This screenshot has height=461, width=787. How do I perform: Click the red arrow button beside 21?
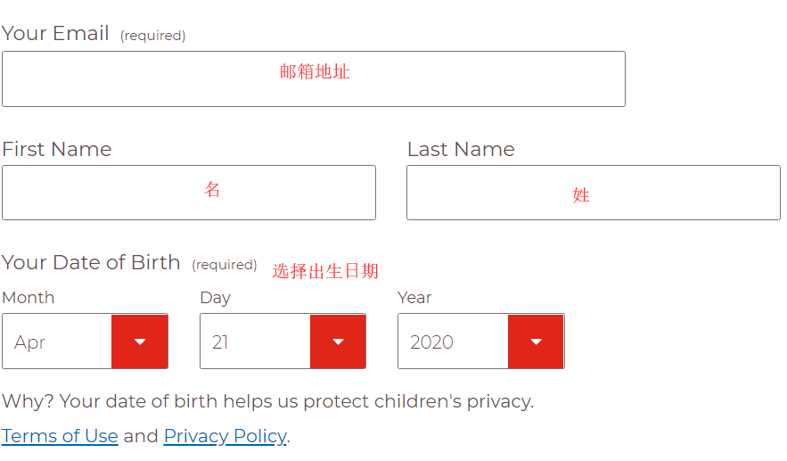(x=338, y=342)
